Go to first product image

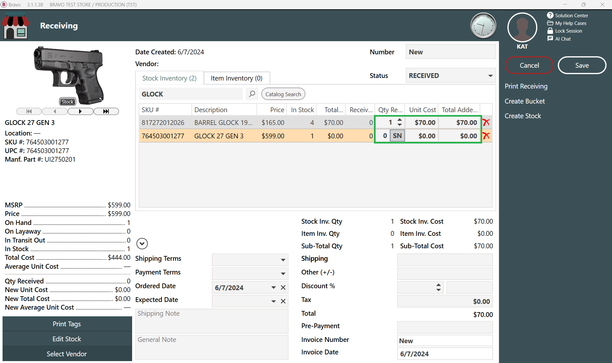pyautogui.click(x=29, y=111)
